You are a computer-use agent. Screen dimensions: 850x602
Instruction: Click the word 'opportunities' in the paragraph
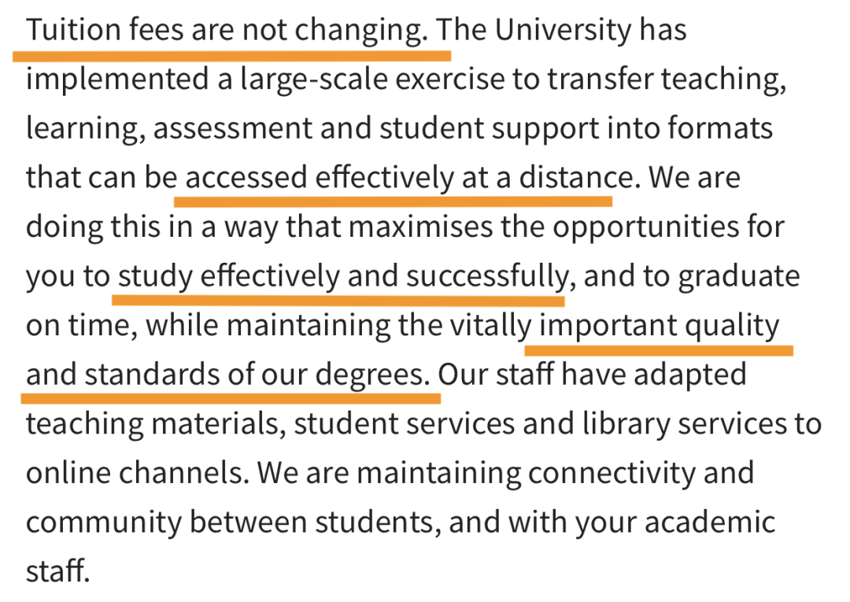point(642,227)
